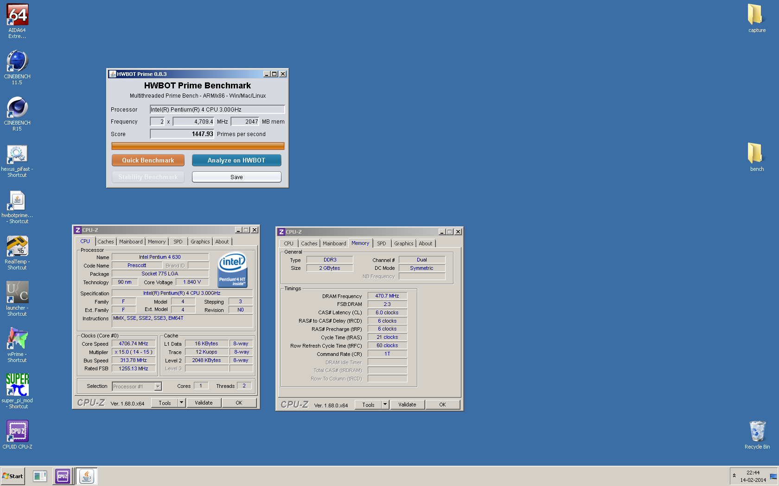
Task: Click the Z icon in left CPU-Z title bar
Action: pyautogui.click(x=78, y=230)
